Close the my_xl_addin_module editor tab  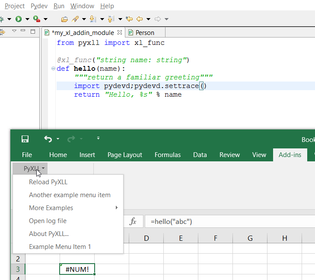pos(120,32)
